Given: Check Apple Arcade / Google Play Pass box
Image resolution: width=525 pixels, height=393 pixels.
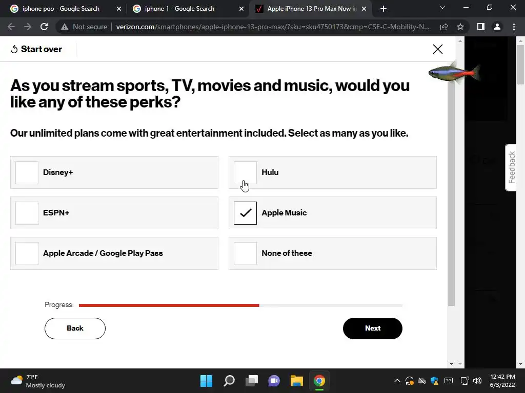Looking at the screenshot, I should click(x=27, y=253).
